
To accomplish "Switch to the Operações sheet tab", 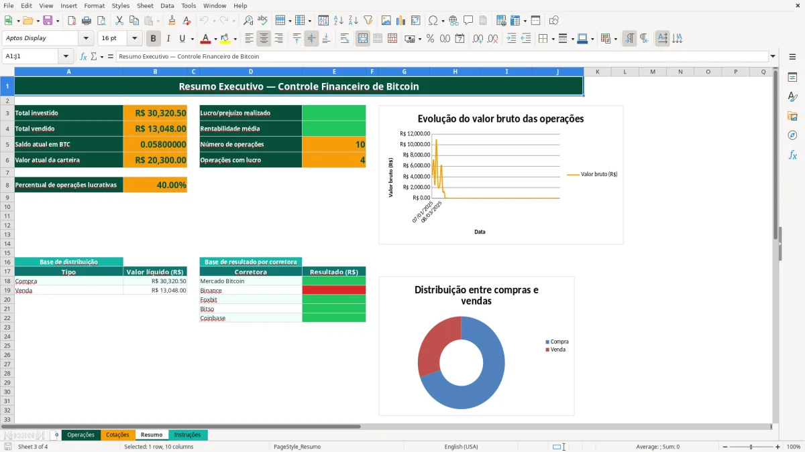I will (81, 435).
